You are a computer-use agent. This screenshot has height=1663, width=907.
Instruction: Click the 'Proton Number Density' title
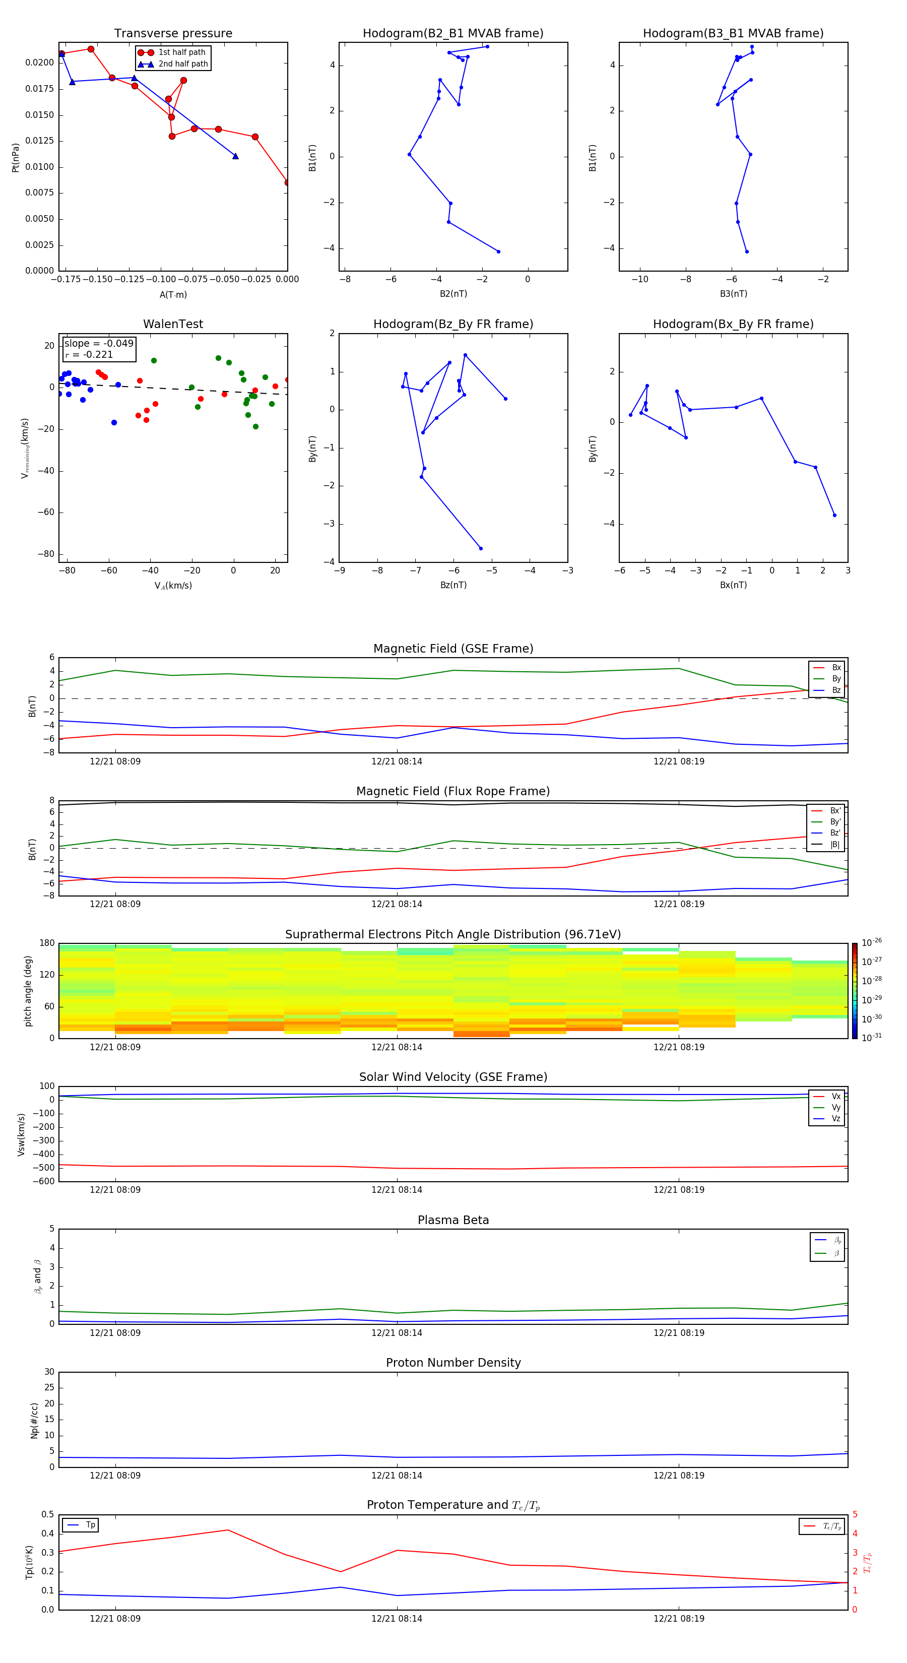pyautogui.click(x=453, y=1363)
